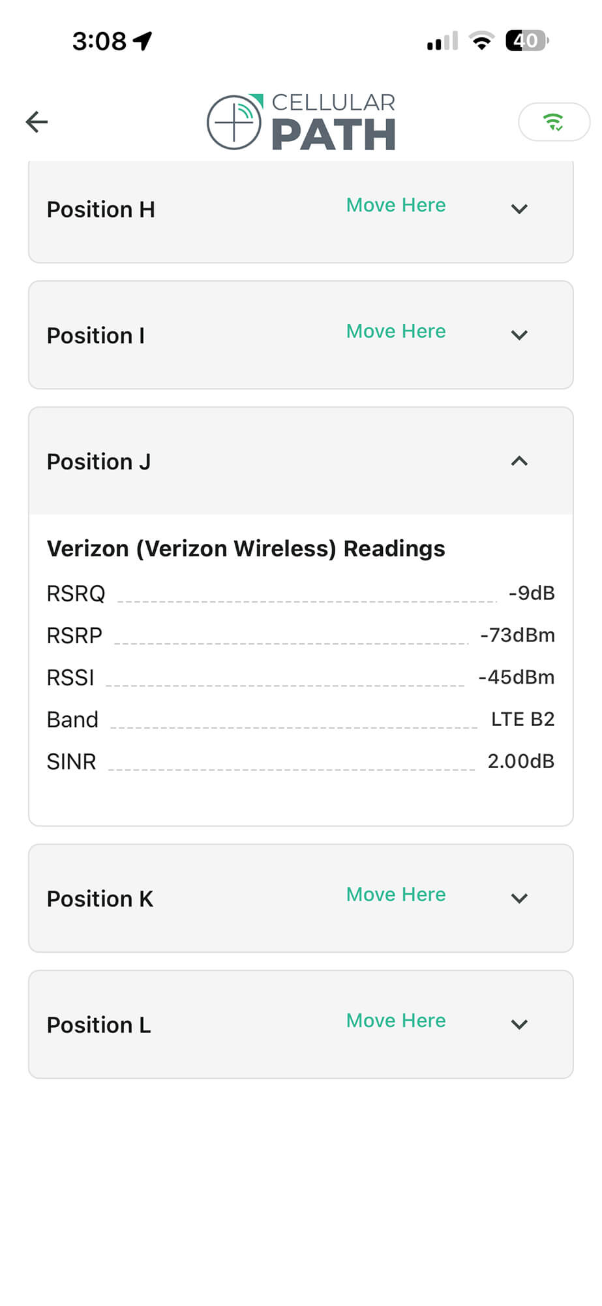The image size is (602, 1306).
Task: Select Move Here for Position I
Action: pyautogui.click(x=396, y=331)
